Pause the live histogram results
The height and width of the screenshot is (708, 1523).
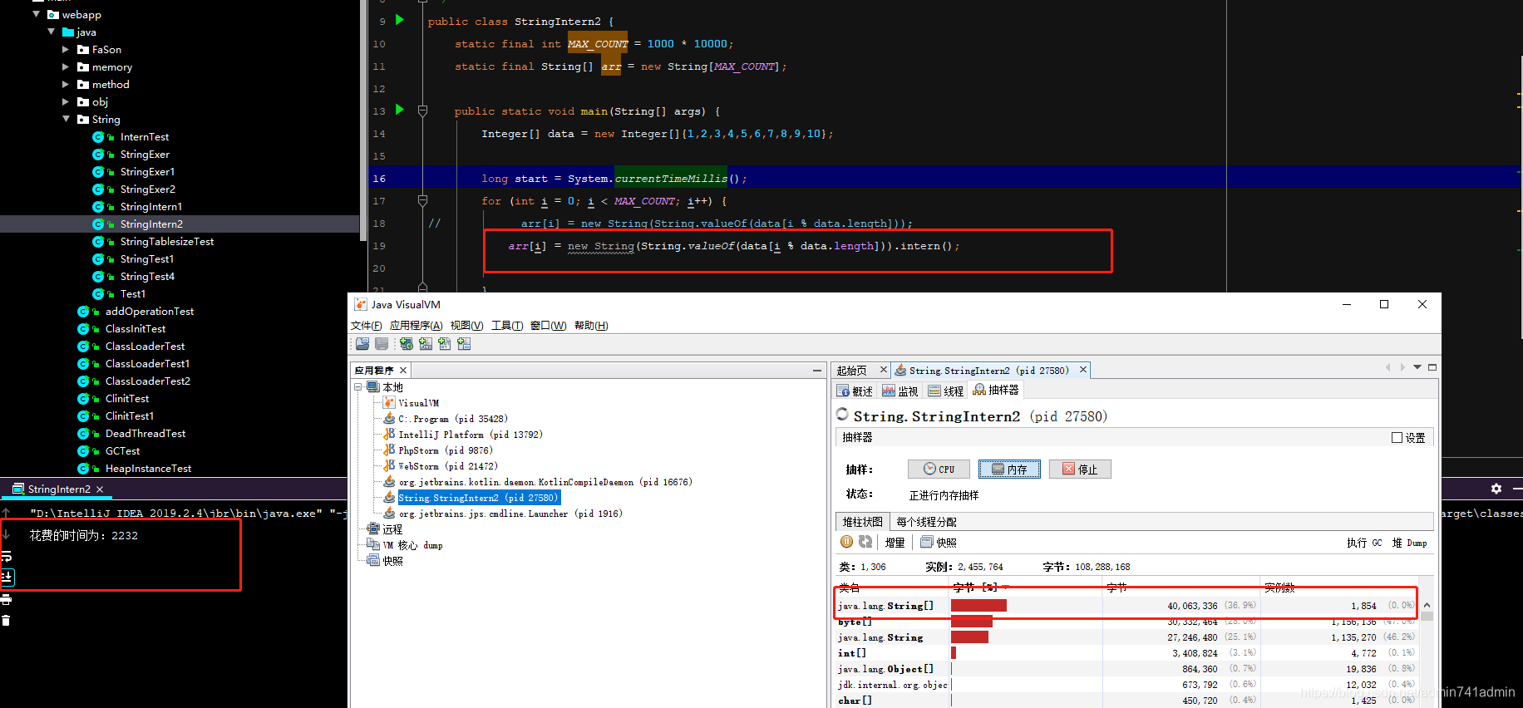coord(846,542)
